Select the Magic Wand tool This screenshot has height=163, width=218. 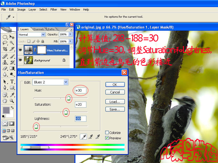pos(12,43)
